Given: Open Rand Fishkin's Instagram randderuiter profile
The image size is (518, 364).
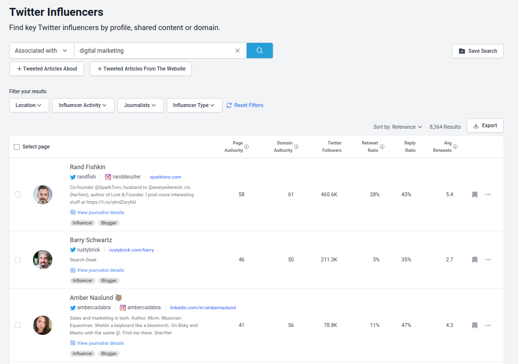Looking at the screenshot, I should [x=123, y=177].
